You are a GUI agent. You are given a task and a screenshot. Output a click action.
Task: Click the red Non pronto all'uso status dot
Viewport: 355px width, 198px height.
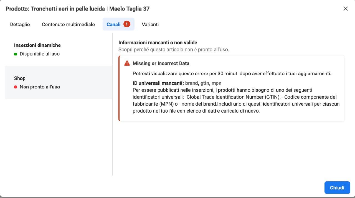point(16,87)
